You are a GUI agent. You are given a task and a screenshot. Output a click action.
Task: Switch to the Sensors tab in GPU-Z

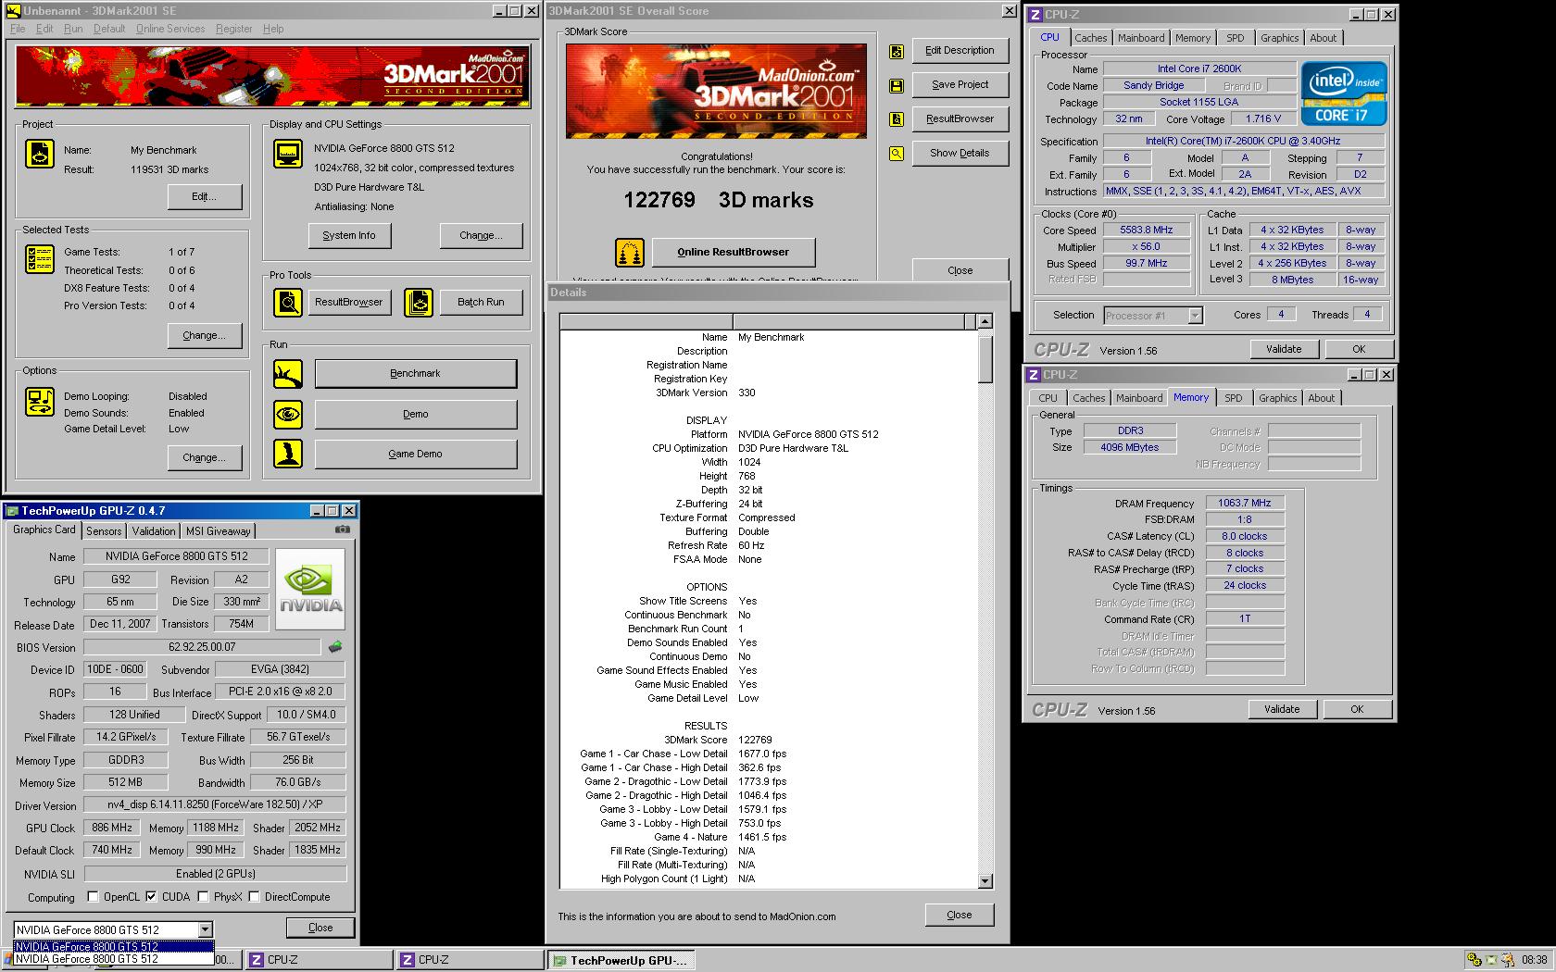[x=104, y=531]
